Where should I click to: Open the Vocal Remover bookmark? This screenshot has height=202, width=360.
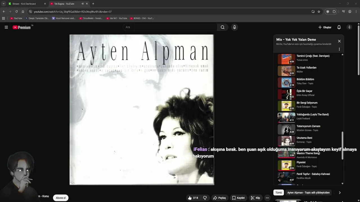(x=64, y=18)
